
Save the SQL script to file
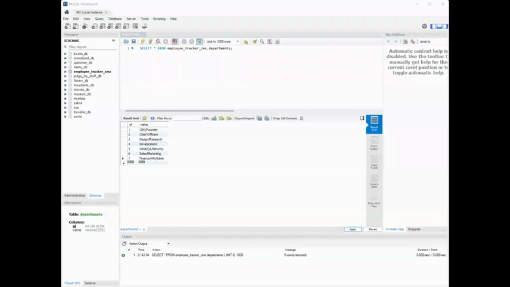(134, 41)
